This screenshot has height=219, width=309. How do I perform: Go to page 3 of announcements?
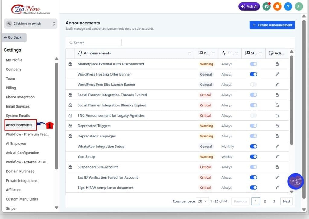274,201
